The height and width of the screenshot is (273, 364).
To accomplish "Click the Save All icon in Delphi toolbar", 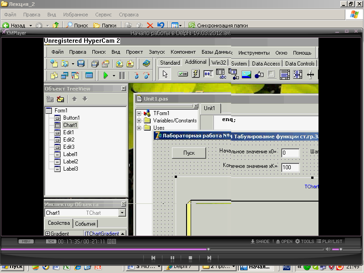I will pos(95,63).
